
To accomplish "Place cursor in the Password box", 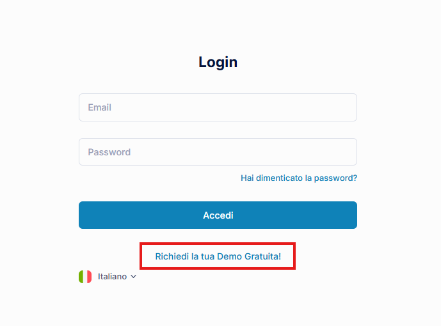I will click(x=218, y=152).
